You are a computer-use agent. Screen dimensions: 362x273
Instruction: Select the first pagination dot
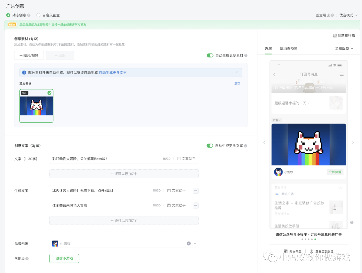302,239
